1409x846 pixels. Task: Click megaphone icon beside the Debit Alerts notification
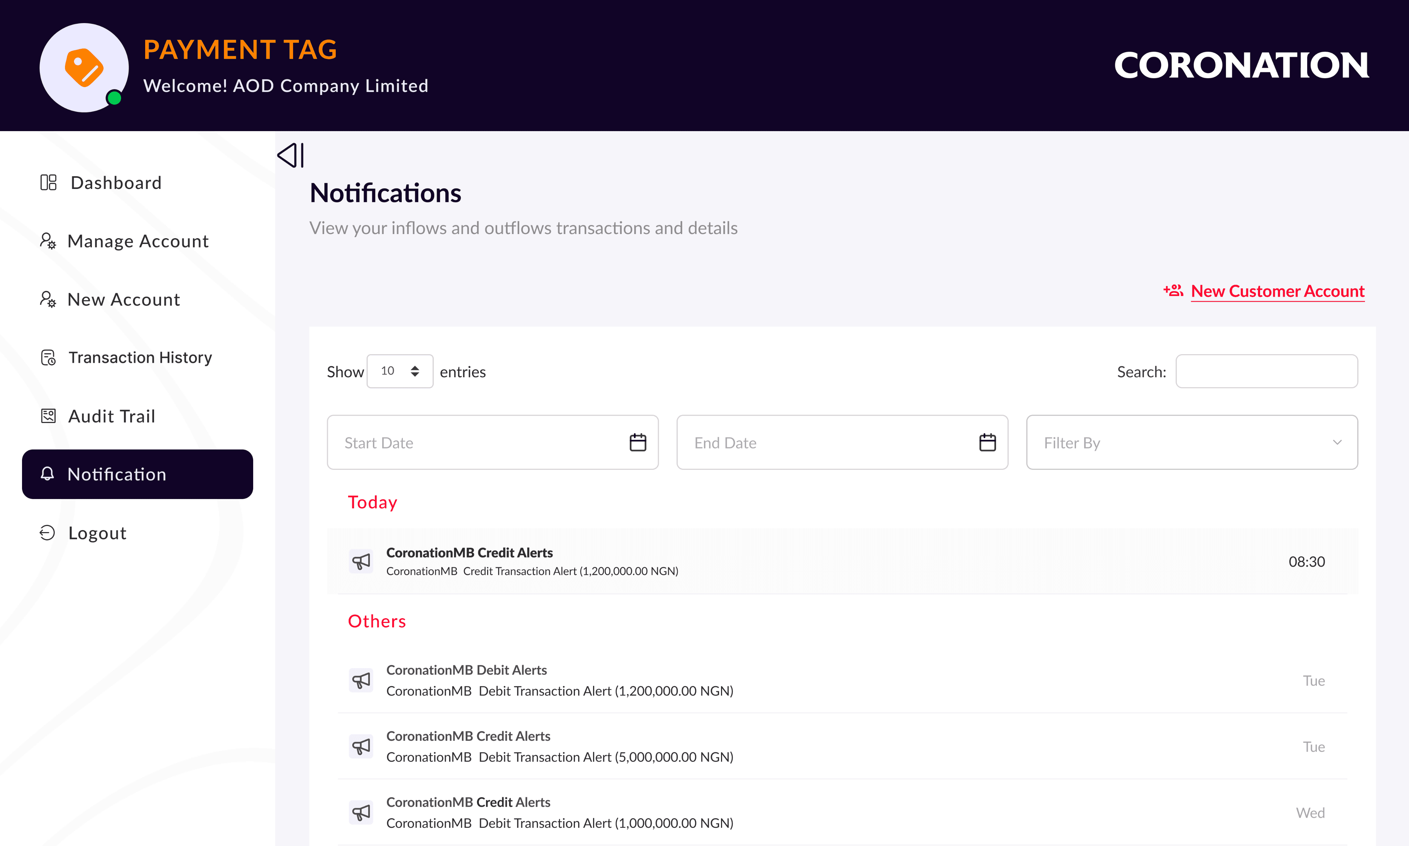tap(361, 680)
